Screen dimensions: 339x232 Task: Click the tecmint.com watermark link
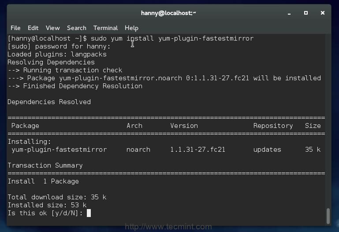[168, 227]
